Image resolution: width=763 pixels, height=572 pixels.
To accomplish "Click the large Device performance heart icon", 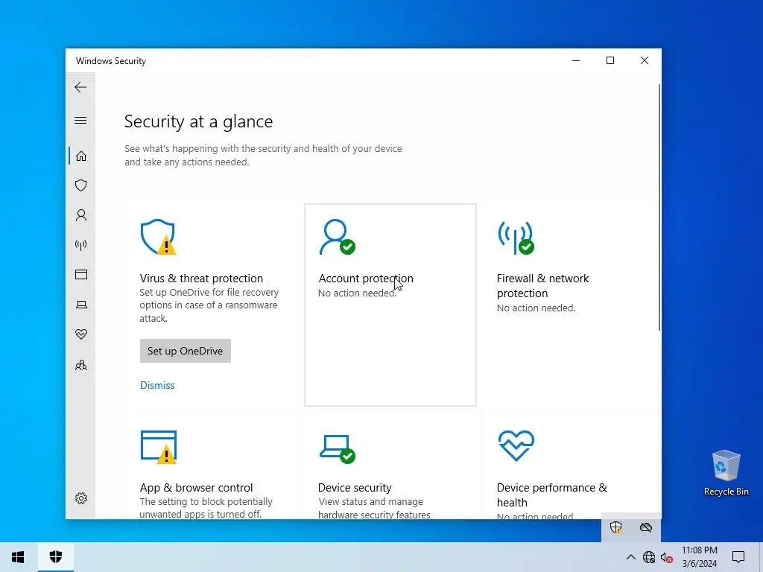I will (x=516, y=445).
